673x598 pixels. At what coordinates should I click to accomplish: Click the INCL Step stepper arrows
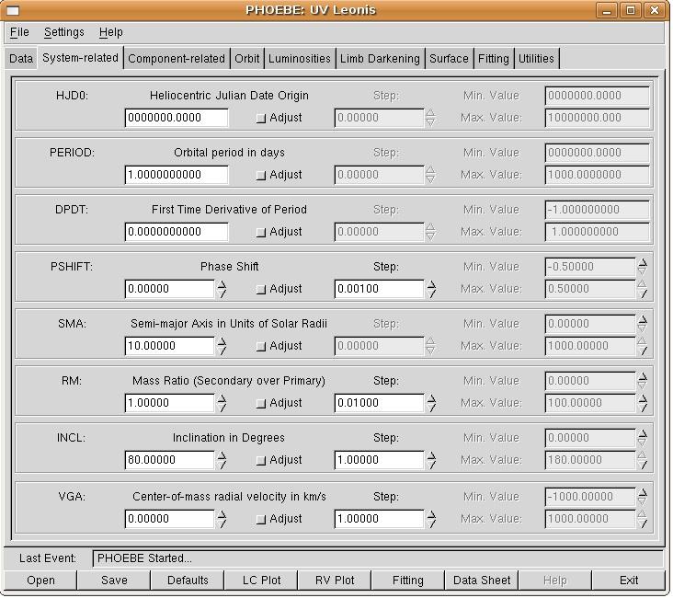[431, 460]
